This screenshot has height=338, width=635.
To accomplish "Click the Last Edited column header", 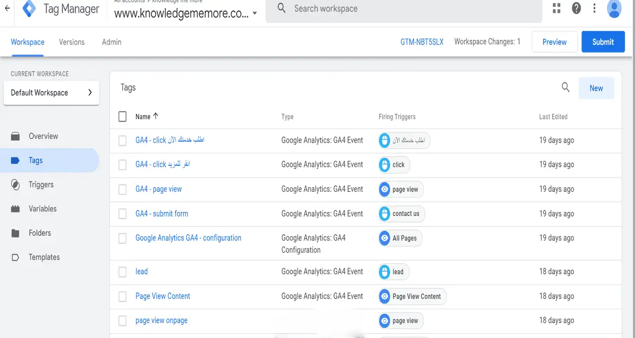I will click(554, 117).
